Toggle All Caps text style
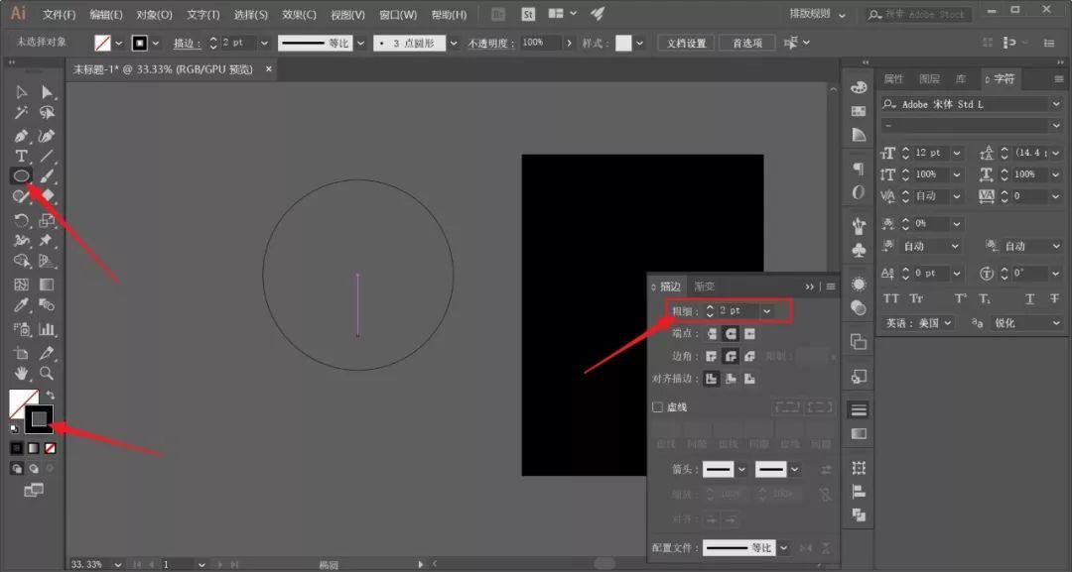Image resolution: width=1072 pixels, height=572 pixels. click(x=890, y=299)
